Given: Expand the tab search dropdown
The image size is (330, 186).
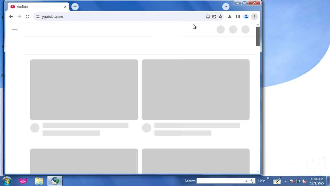Looking at the screenshot, I should click(x=226, y=7).
